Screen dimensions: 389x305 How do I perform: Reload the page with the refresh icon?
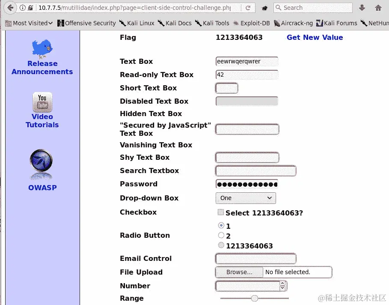[x=248, y=8]
